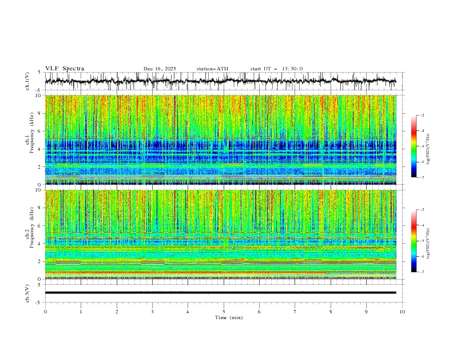453x350 pixels.
Task: Click the ch.2 color bar log(PSD) label
Action: [428, 244]
